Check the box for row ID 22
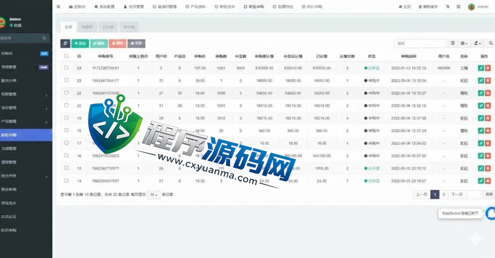 (66, 93)
